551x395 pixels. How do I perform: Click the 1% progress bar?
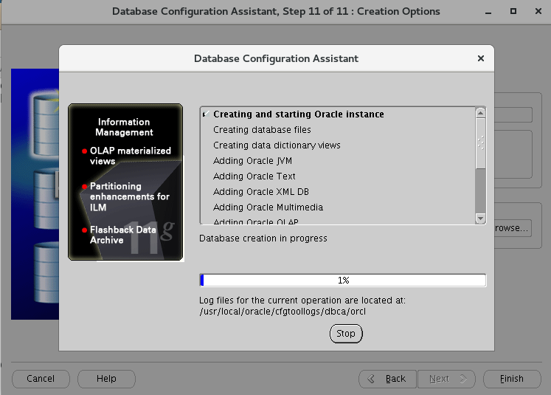pos(342,281)
